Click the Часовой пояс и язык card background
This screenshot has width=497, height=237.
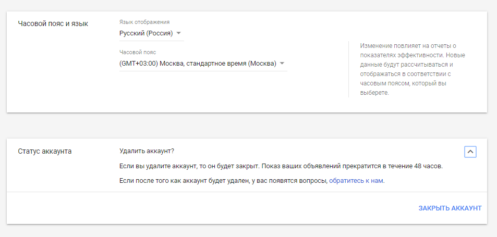(63, 78)
